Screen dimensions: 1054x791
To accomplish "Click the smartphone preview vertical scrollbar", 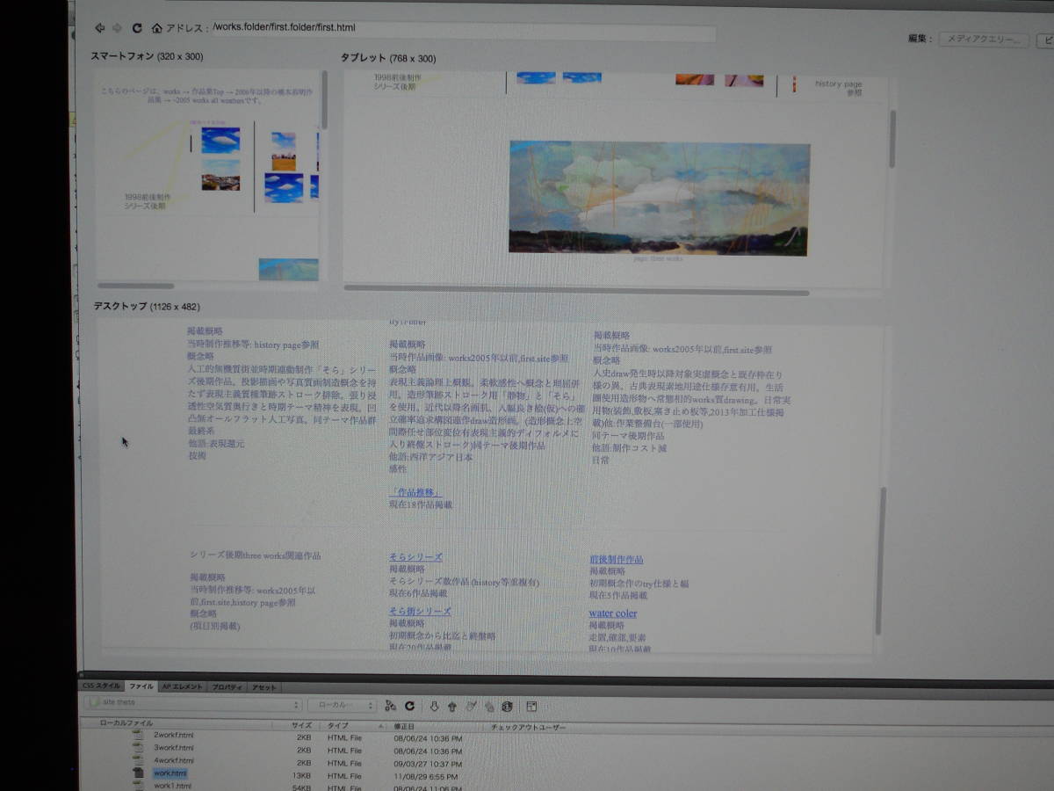I will (324, 101).
